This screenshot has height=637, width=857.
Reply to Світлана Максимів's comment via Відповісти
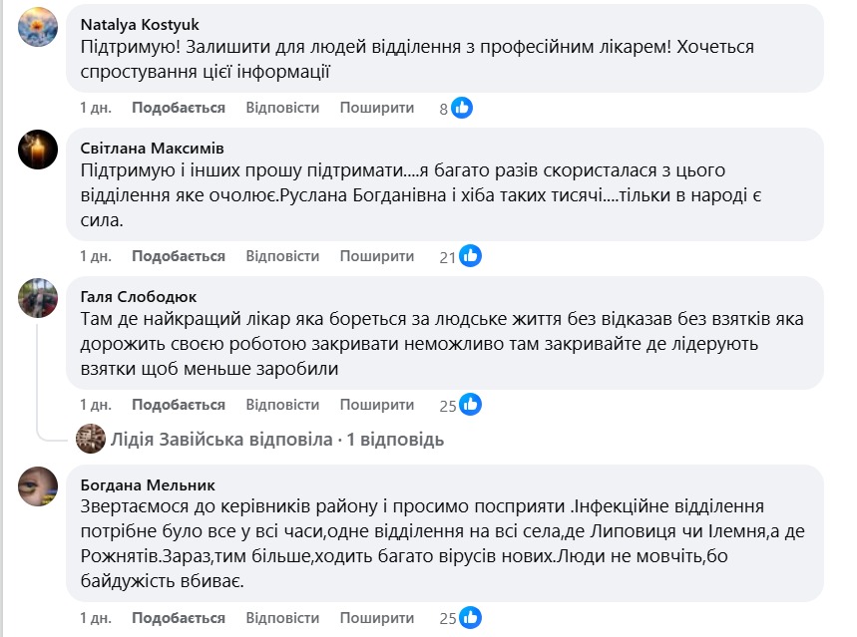click(x=282, y=256)
